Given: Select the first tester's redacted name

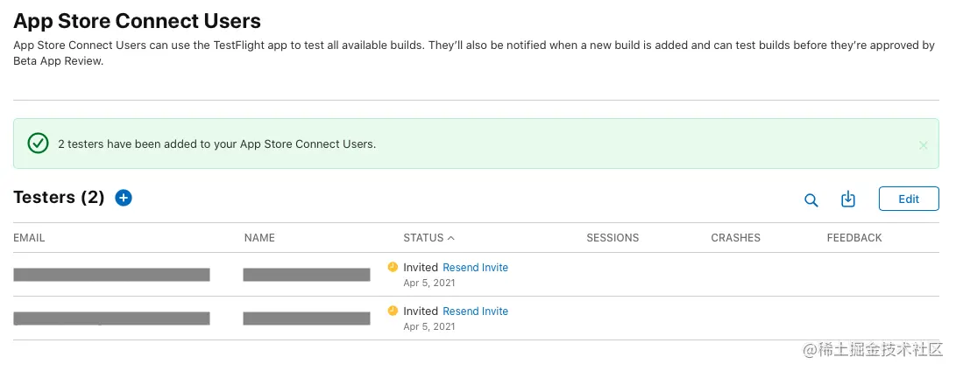Looking at the screenshot, I should coord(306,274).
